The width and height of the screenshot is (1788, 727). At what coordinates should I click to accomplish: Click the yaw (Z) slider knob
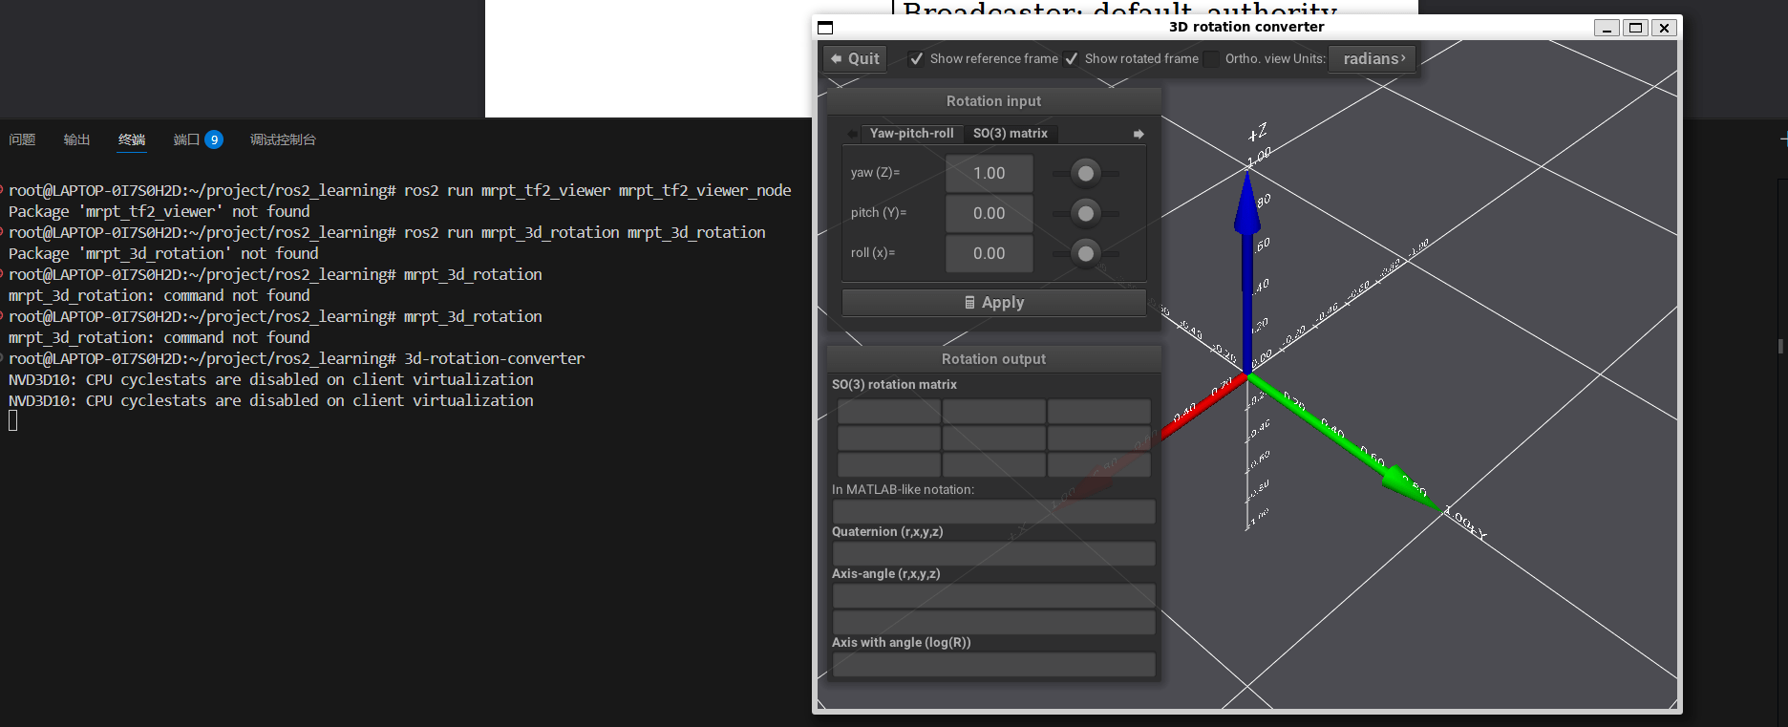[x=1085, y=173]
